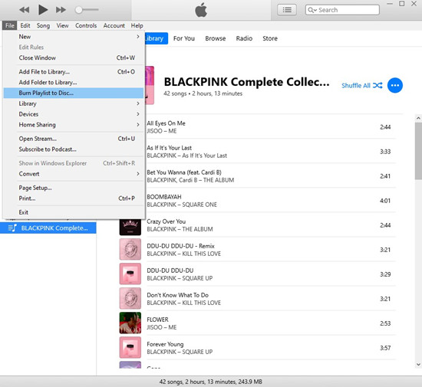
Task: Select song Crazy Over You
Action: point(257,225)
